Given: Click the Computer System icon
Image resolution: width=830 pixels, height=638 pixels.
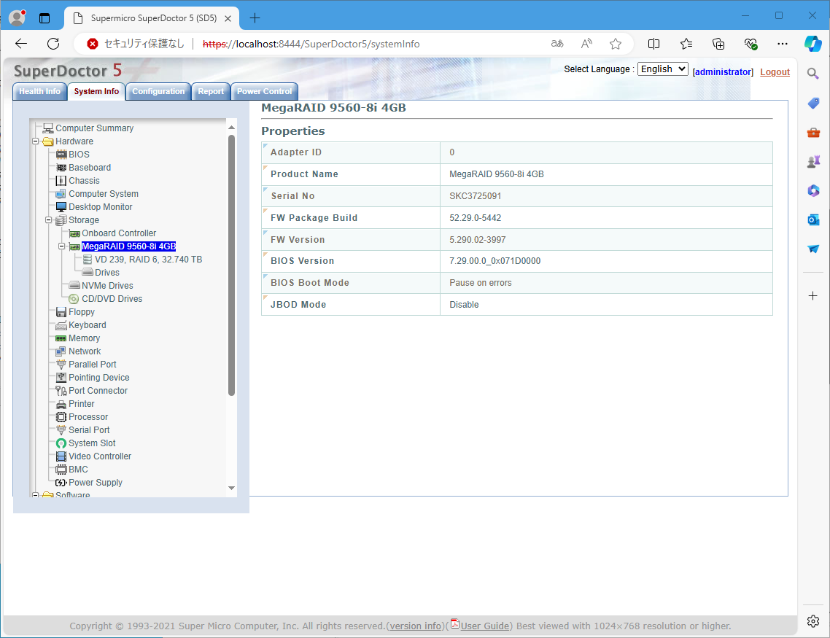Looking at the screenshot, I should click(61, 194).
